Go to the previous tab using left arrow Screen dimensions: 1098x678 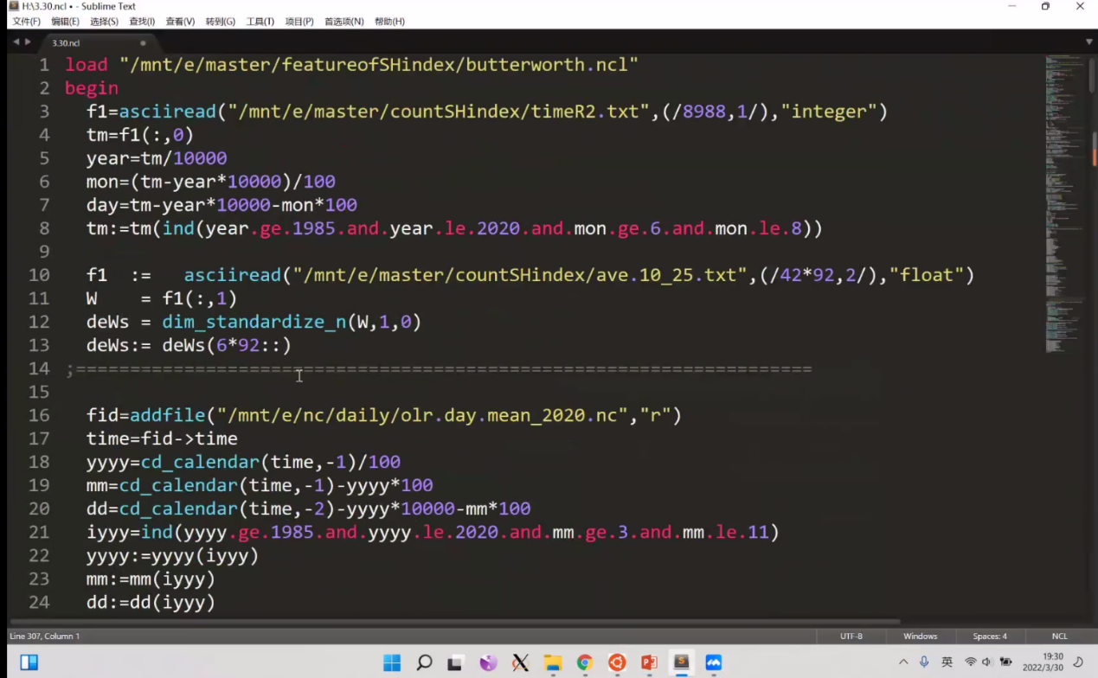[x=16, y=42]
